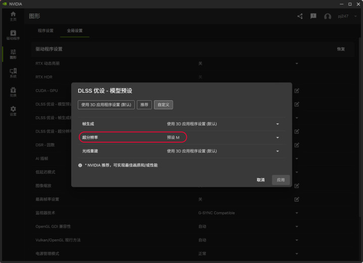Click edit icon for 图像缩放 row

point(296,185)
